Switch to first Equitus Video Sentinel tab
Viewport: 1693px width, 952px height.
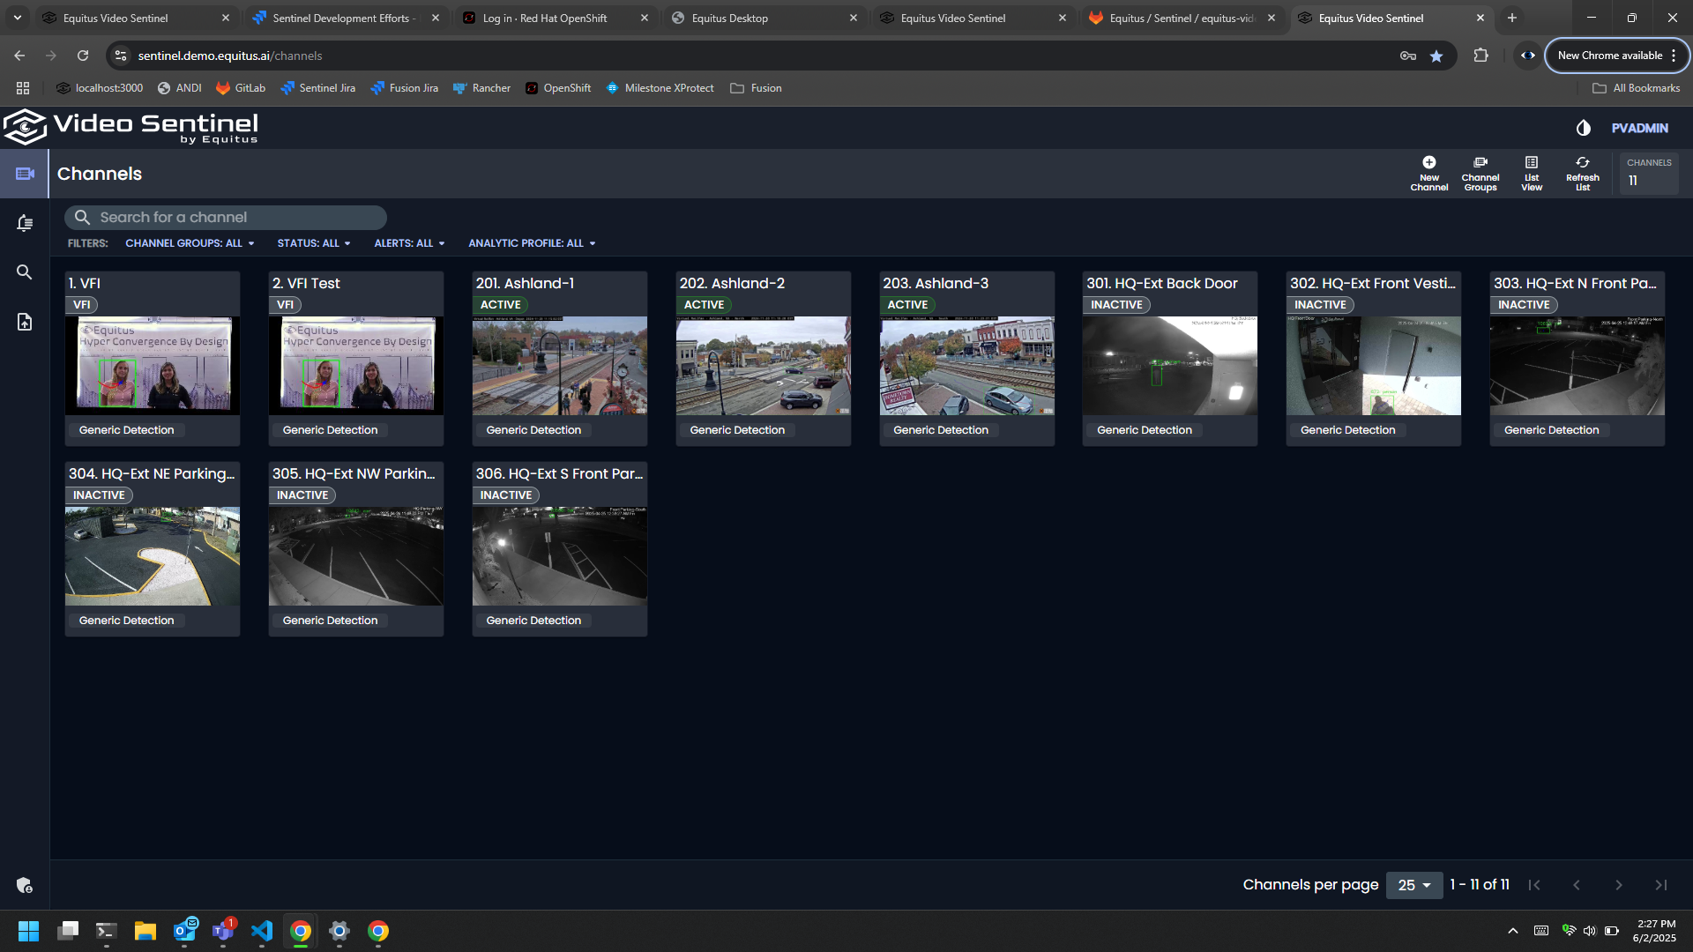click(x=136, y=18)
